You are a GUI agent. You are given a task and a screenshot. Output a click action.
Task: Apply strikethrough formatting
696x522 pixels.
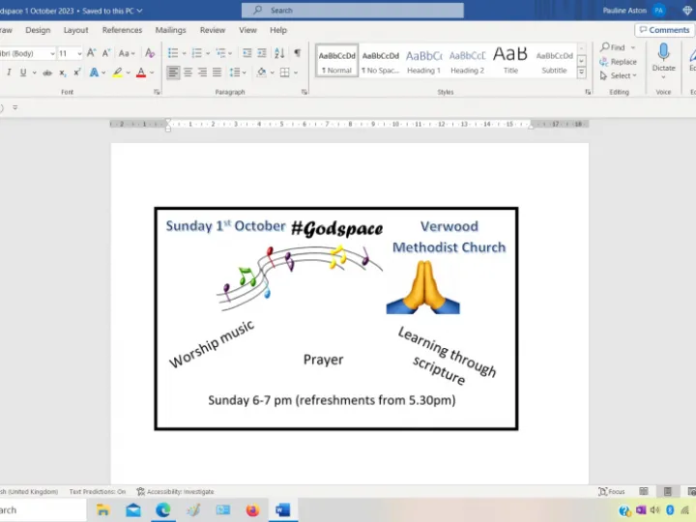coord(49,72)
